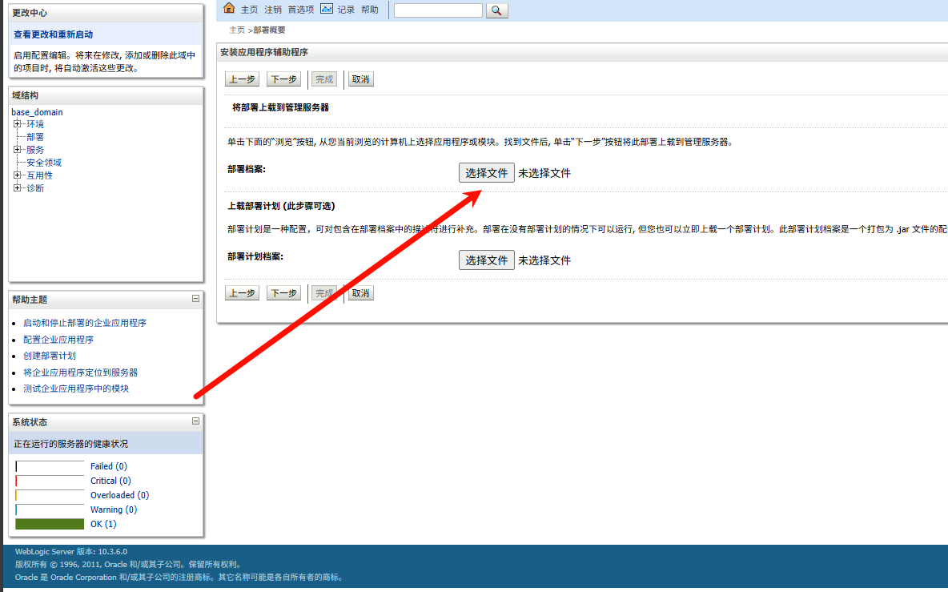
Task: Click the home icon in top toolbar
Action: pos(229,9)
